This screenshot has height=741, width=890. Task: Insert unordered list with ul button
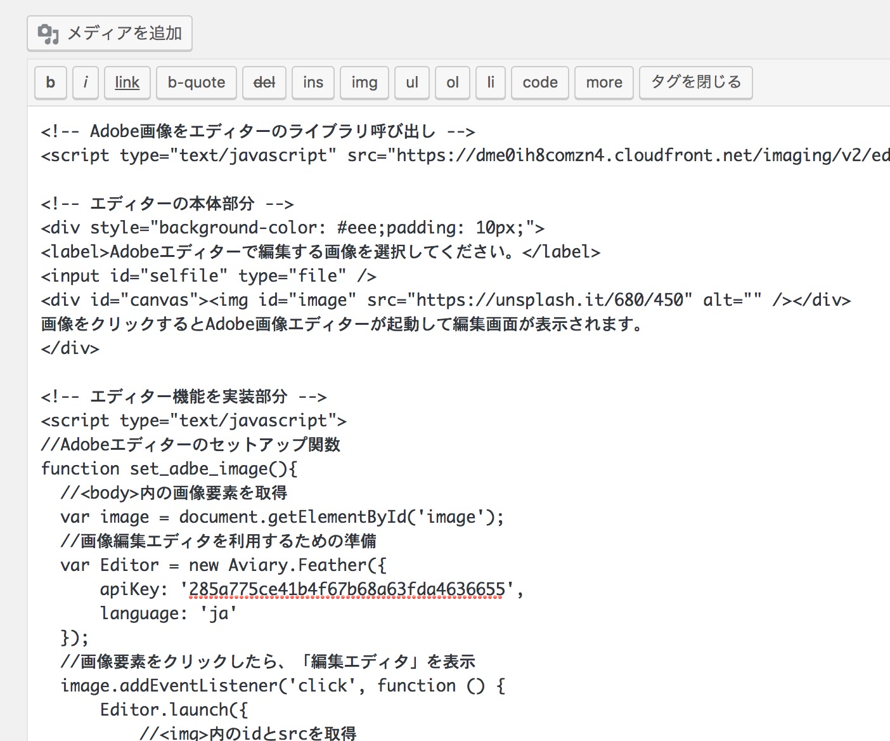[x=412, y=82]
